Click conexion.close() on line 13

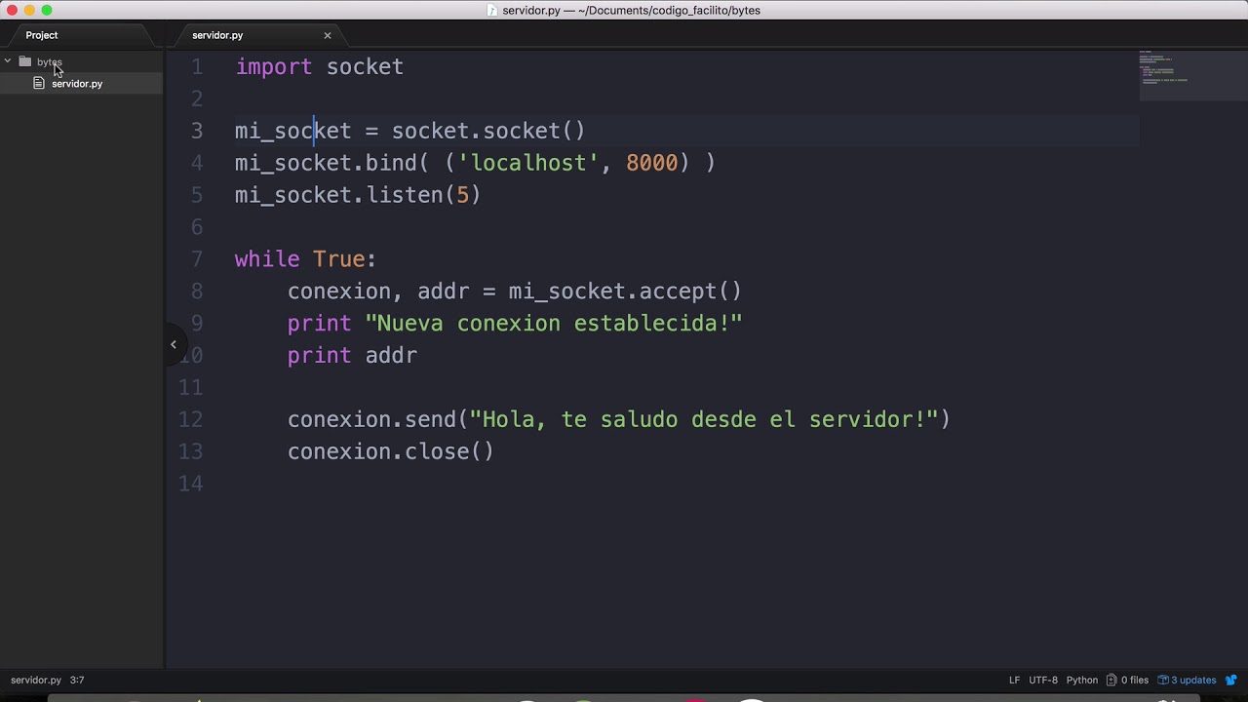coord(391,451)
